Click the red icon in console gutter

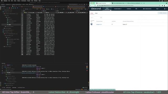pyautogui.click(x=87, y=70)
